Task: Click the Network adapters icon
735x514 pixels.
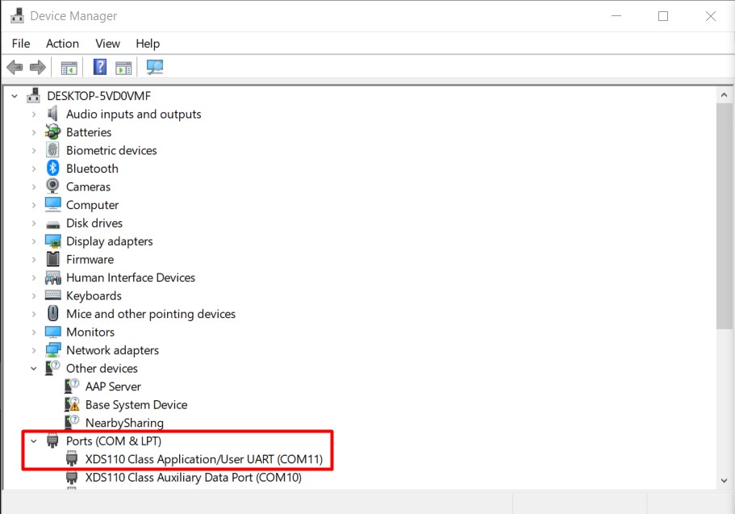Action: [53, 350]
